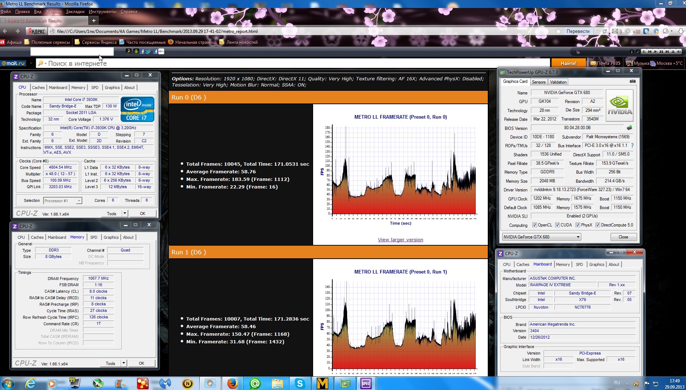Screen dimensions: 686x390
Task: Open the Tools dropdown arrow in top CPU-Z
Action: click(125, 213)
